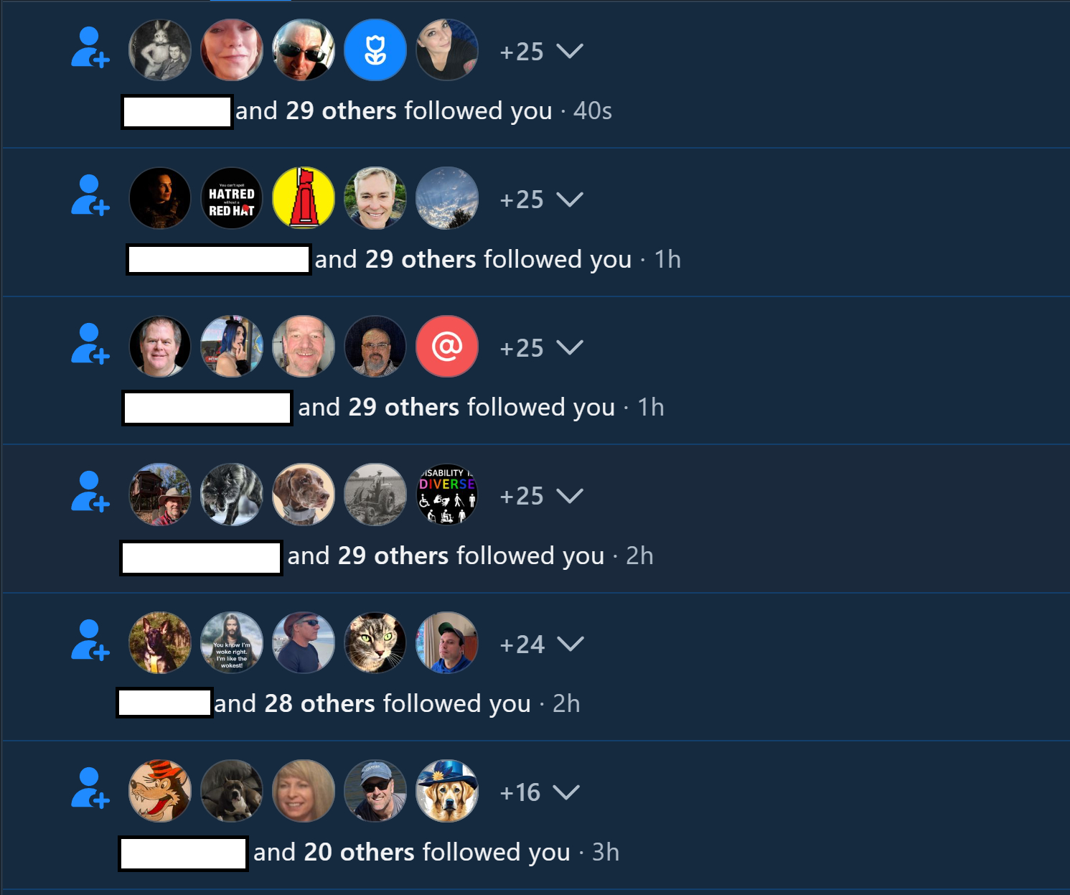Expand +25 chevron next to Disability Diverse avatar
Screen dimensions: 1070x895
pyautogui.click(x=570, y=496)
